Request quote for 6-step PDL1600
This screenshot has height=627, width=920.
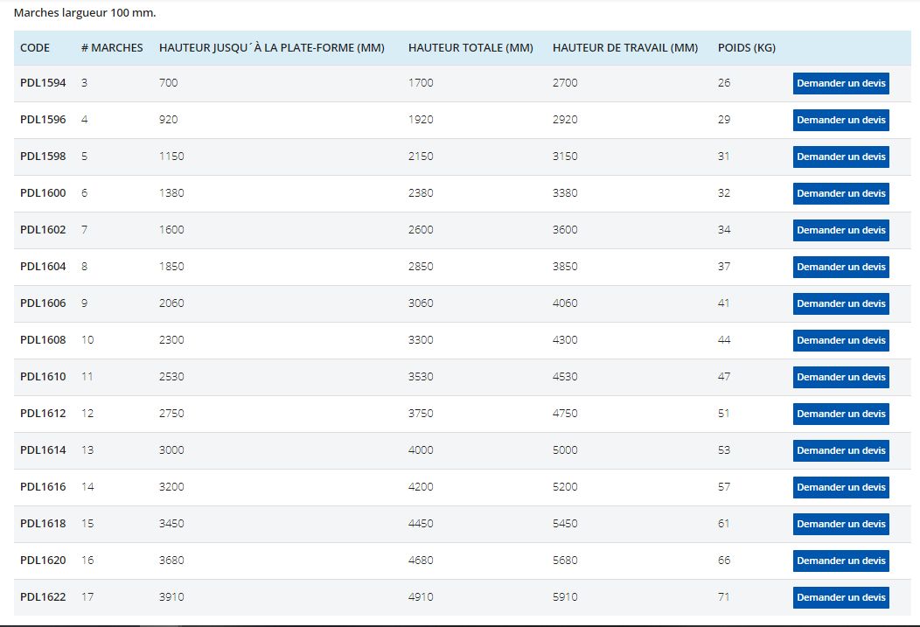pyautogui.click(x=840, y=193)
